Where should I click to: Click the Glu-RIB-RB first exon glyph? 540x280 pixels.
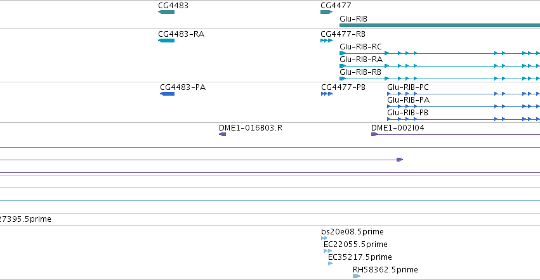pos(343,79)
